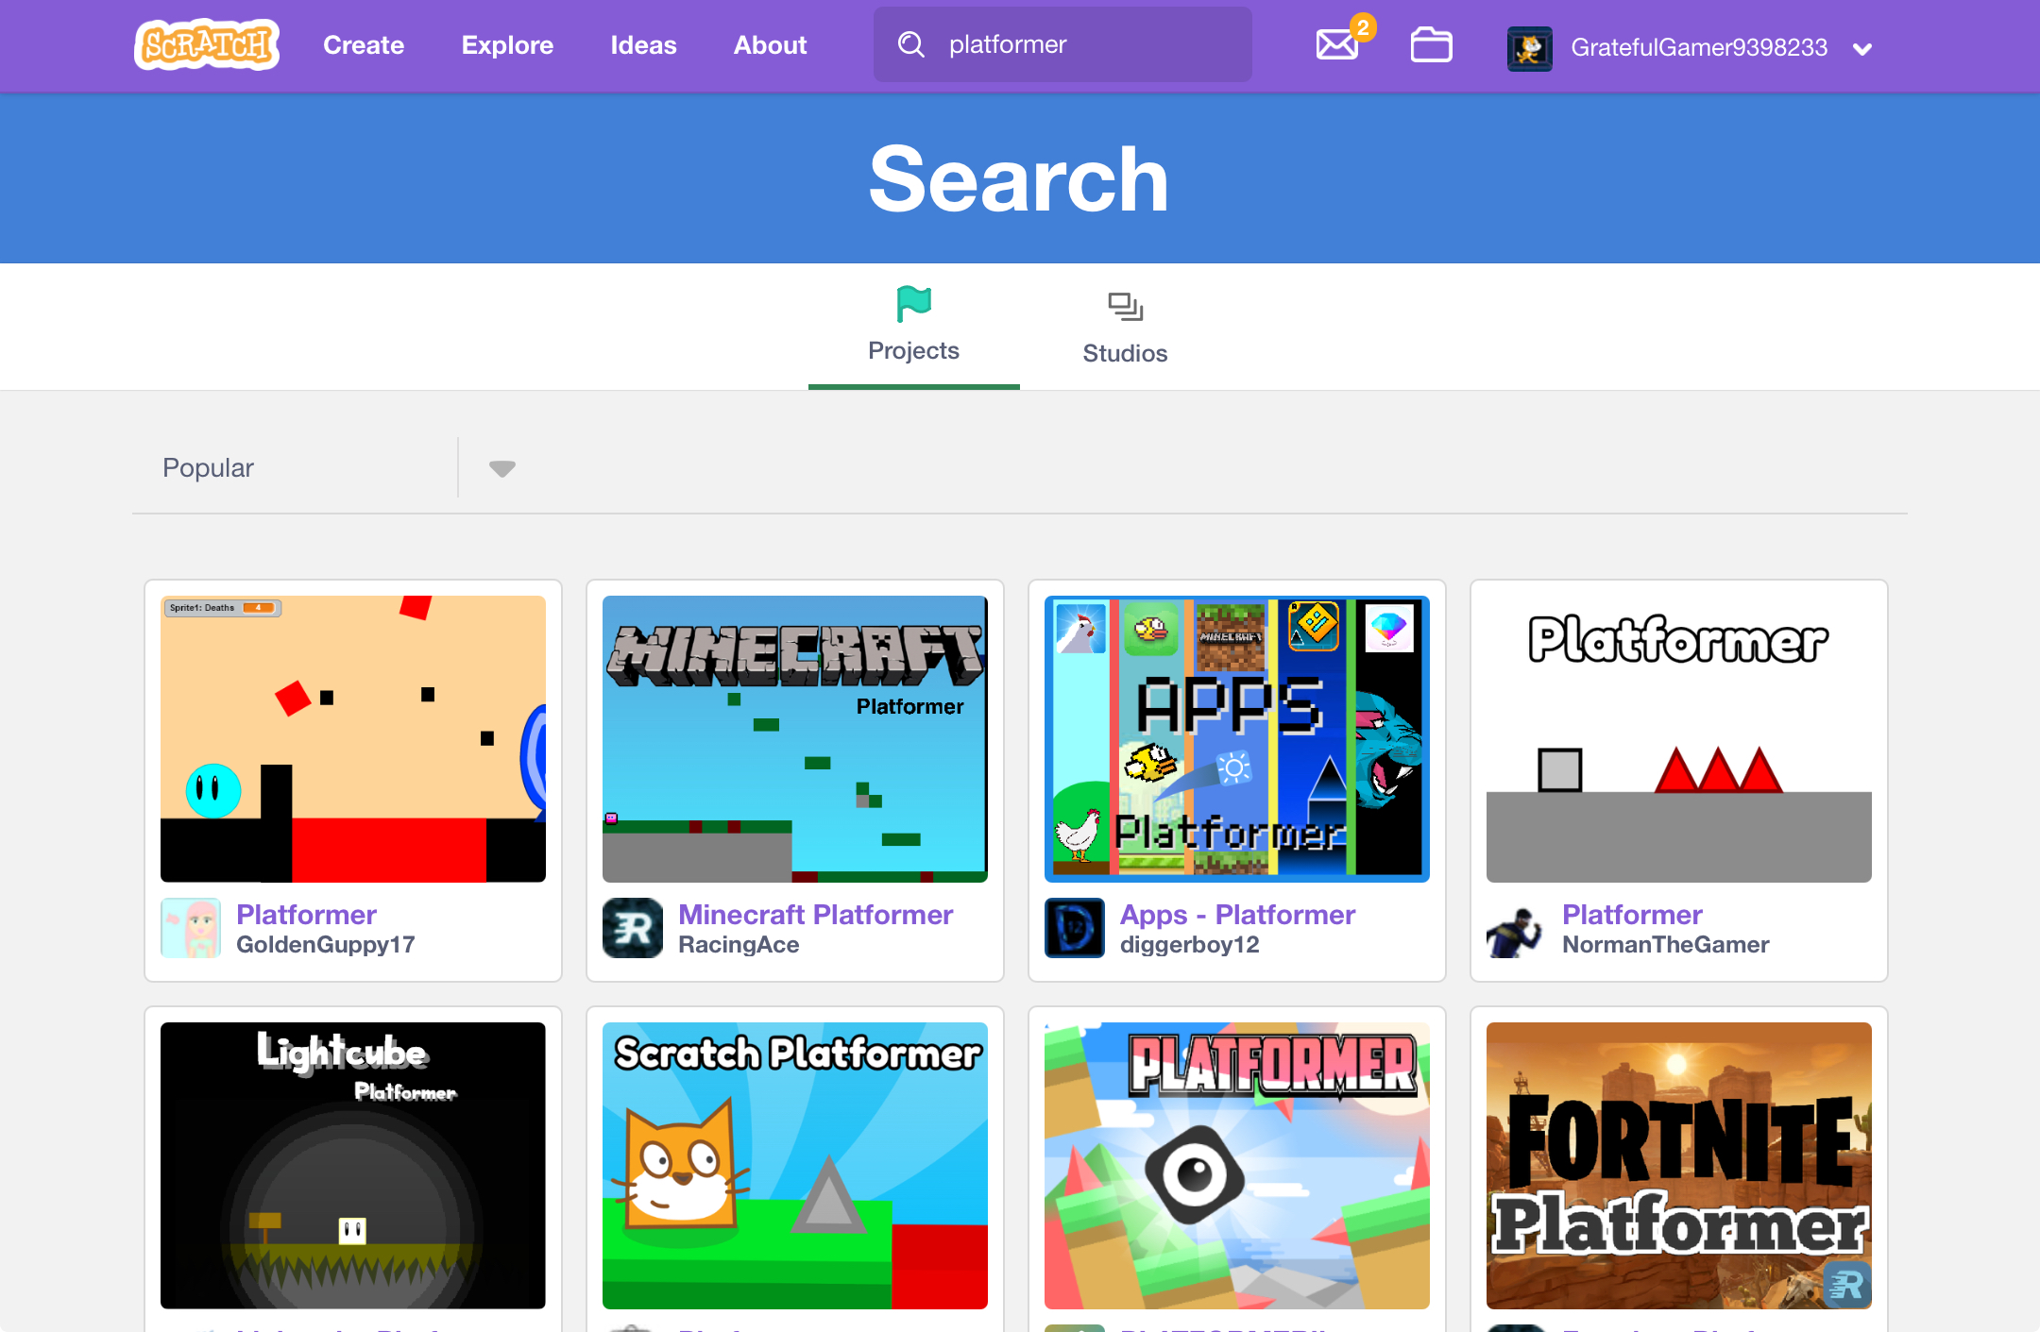Open the Minecraft Platformer project link
Image resolution: width=2040 pixels, height=1332 pixels.
(815, 914)
